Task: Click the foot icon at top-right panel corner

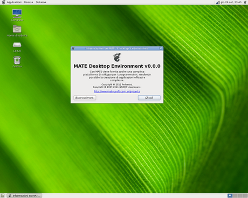Action: [x=245, y=2]
